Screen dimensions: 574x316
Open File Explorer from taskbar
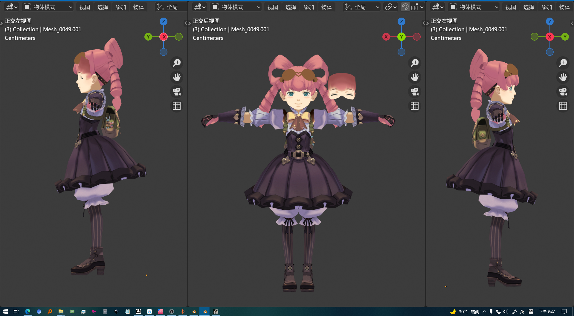(x=61, y=312)
